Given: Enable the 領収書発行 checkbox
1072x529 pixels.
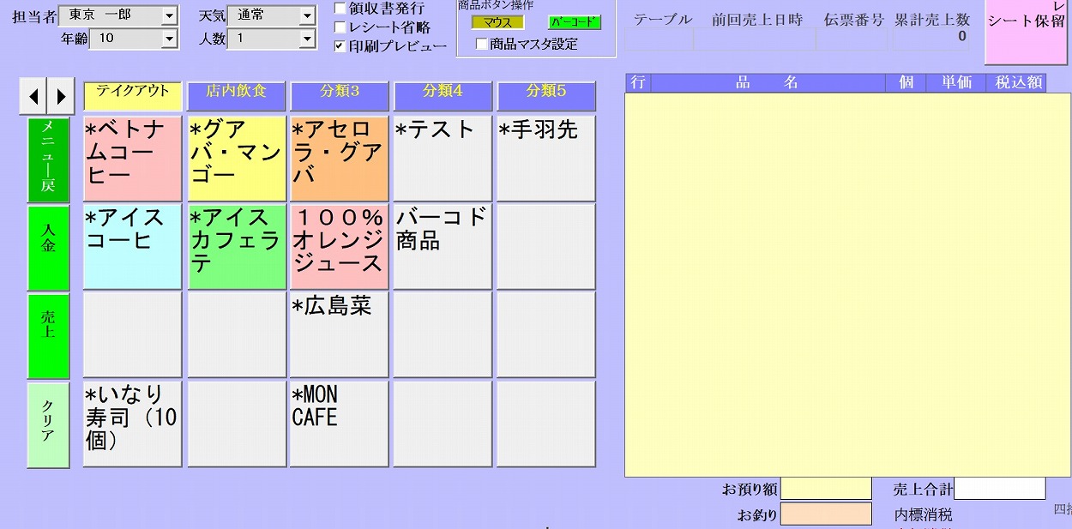Looking at the screenshot, I should click(x=338, y=8).
